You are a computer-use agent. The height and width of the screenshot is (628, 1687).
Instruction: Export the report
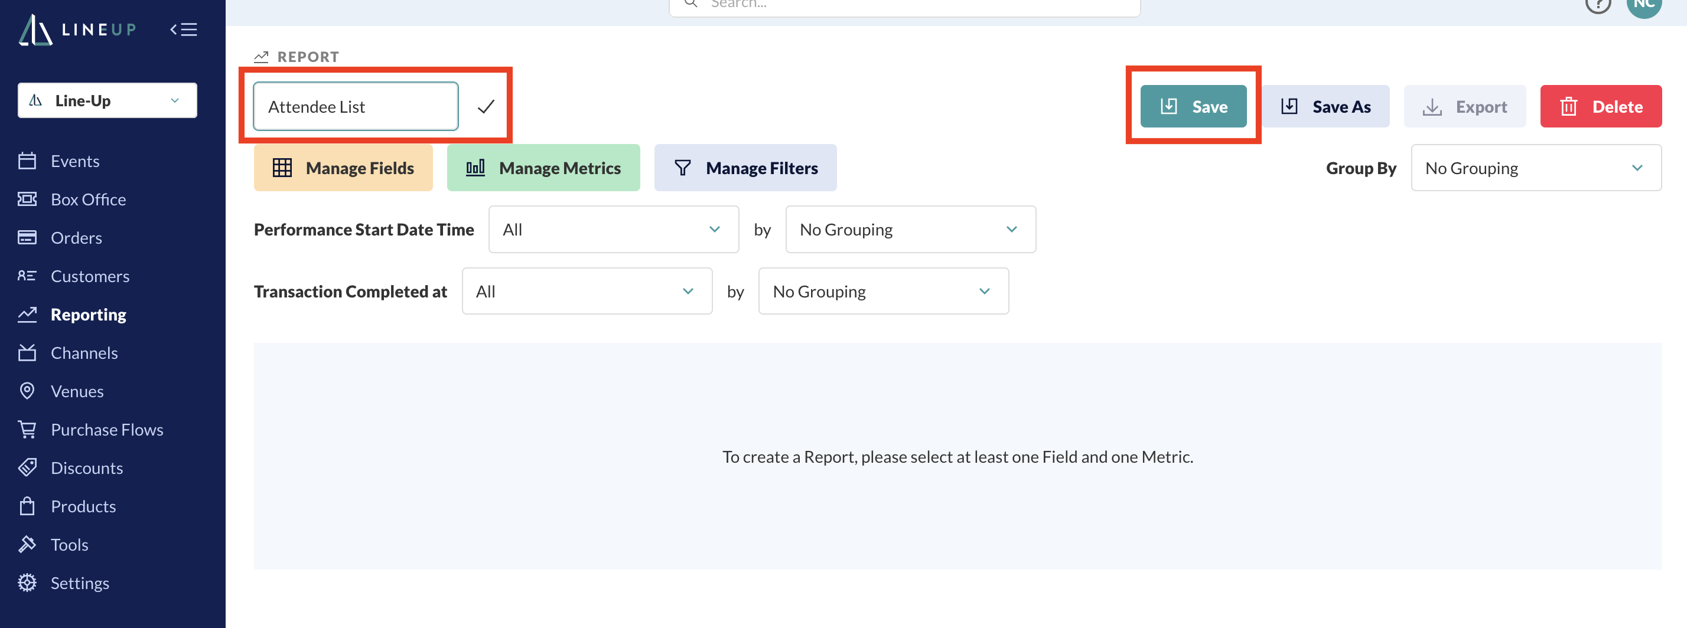click(1464, 106)
